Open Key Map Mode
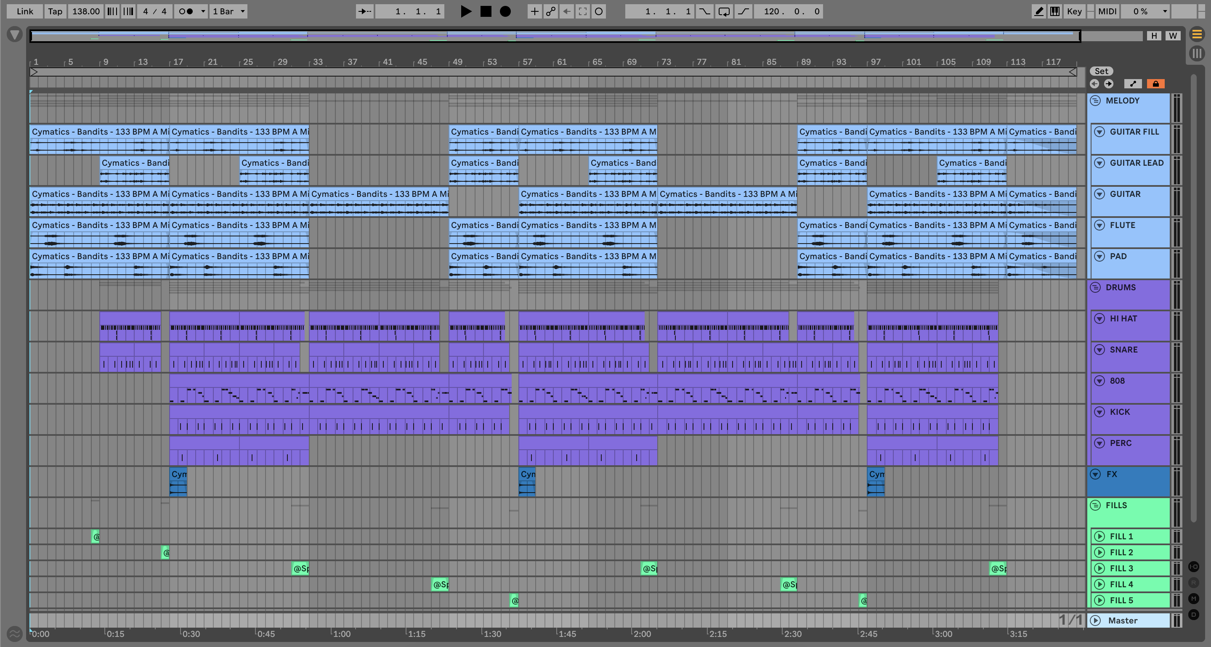1211x647 pixels. tap(1074, 11)
